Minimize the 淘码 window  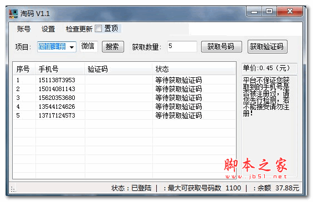point(254,12)
